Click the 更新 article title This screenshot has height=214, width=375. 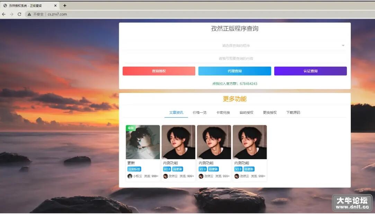pyautogui.click(x=131, y=163)
